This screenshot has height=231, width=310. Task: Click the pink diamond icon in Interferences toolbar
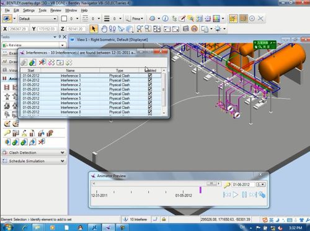[x=51, y=63]
